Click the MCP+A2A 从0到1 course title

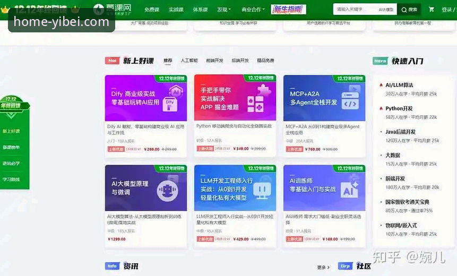[323, 130]
